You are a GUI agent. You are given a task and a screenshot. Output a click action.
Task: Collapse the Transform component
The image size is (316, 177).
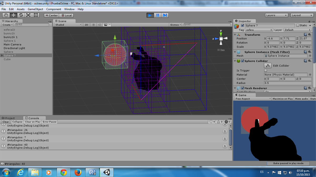pos(235,35)
